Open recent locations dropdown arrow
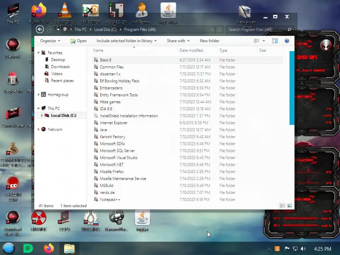Screen dimensions: 340x255 58,30
